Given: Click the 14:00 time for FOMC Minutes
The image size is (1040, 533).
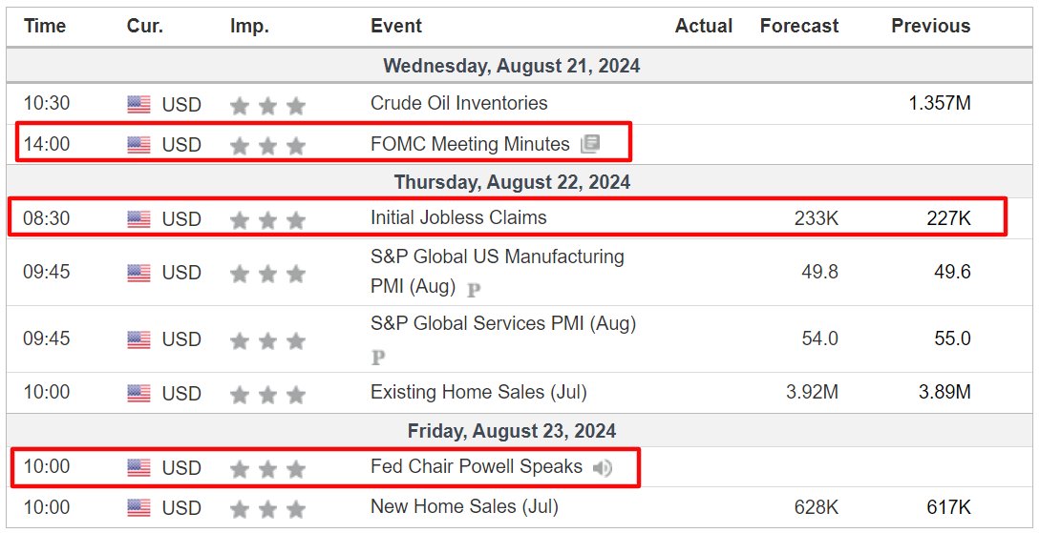Looking at the screenshot, I should point(47,144).
